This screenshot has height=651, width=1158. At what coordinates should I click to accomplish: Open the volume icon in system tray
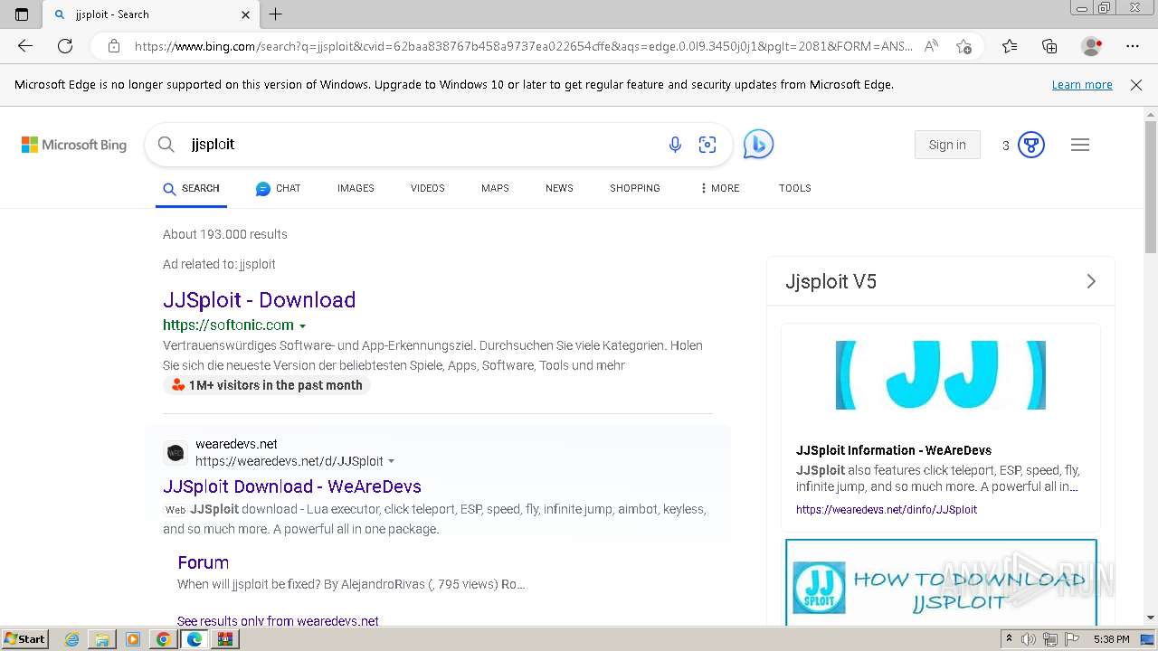[x=1029, y=639]
